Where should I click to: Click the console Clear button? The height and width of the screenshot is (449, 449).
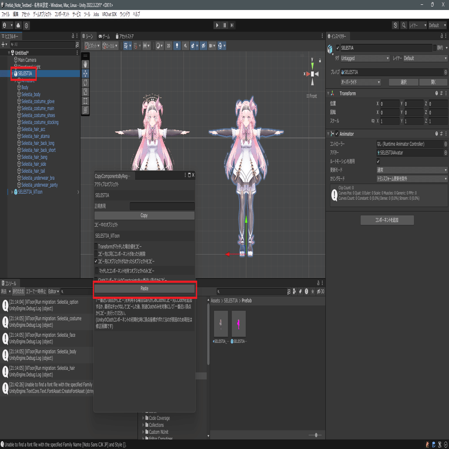coord(4,292)
